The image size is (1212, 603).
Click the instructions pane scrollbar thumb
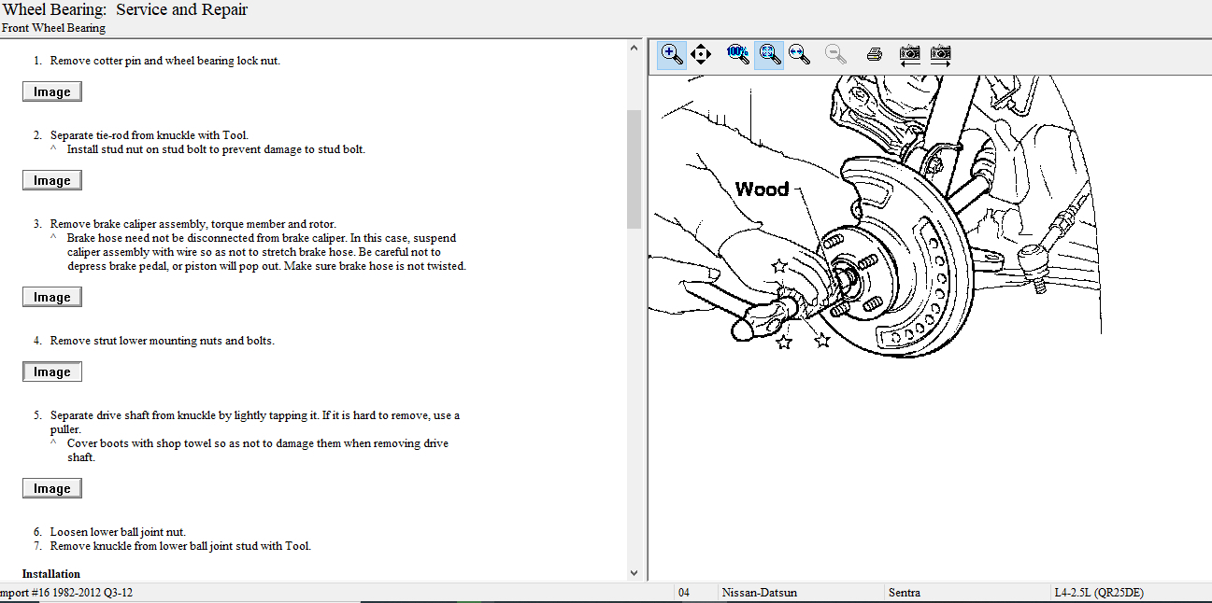coord(634,169)
